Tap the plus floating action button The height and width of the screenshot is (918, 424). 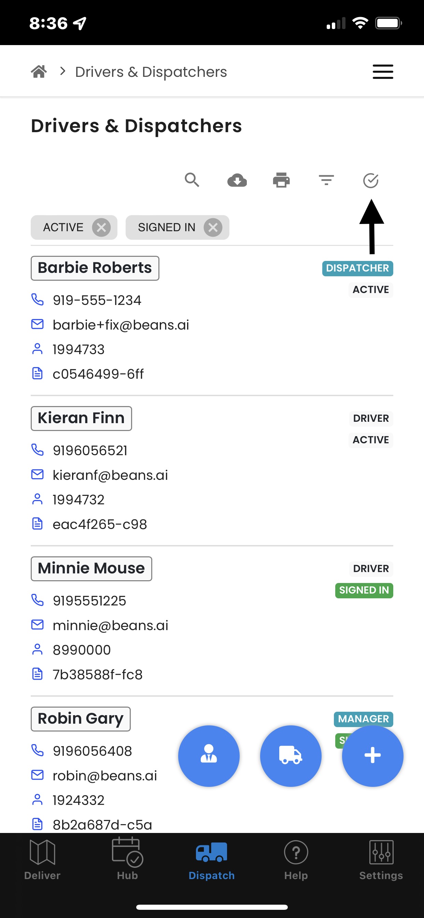click(373, 756)
